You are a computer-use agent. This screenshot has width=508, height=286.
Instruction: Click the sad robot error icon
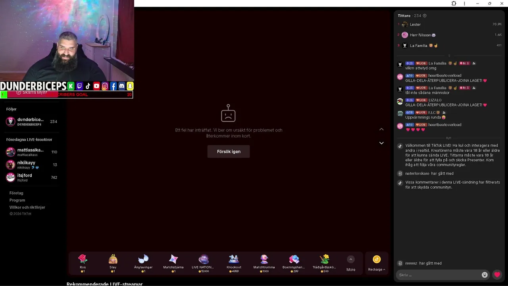(x=228, y=113)
